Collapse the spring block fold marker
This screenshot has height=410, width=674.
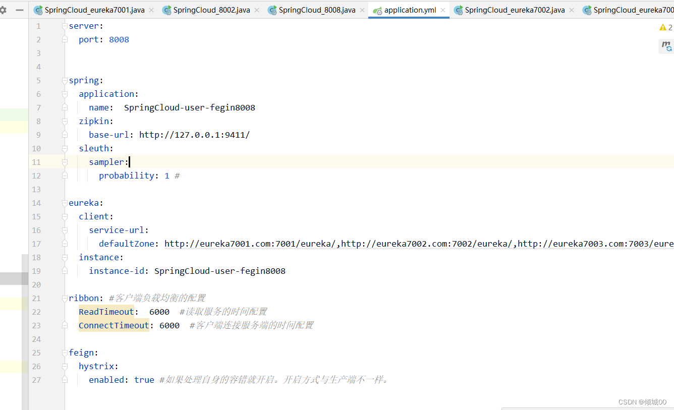65,80
